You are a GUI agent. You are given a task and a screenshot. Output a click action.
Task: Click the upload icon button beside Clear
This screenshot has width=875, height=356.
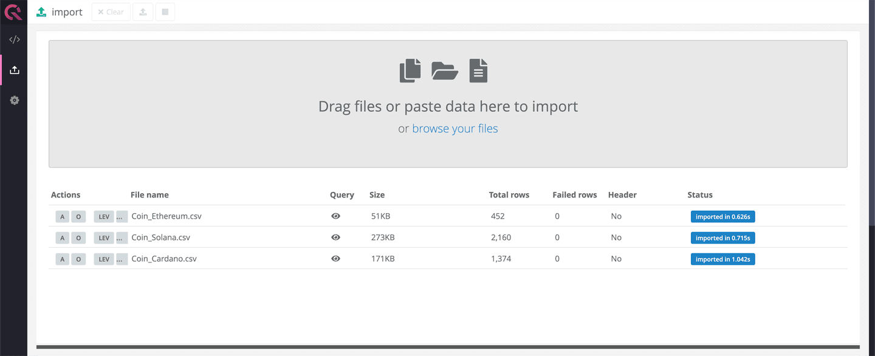coord(143,12)
